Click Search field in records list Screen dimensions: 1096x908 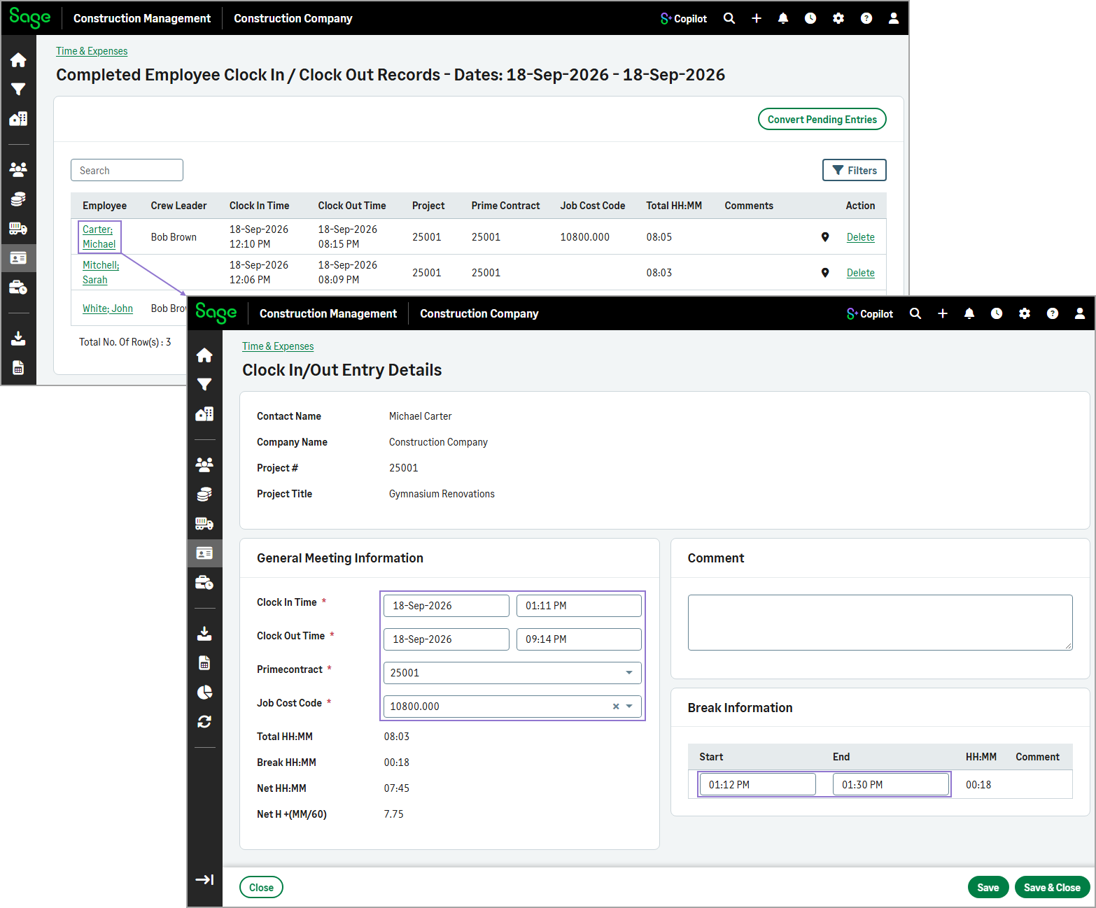127,171
